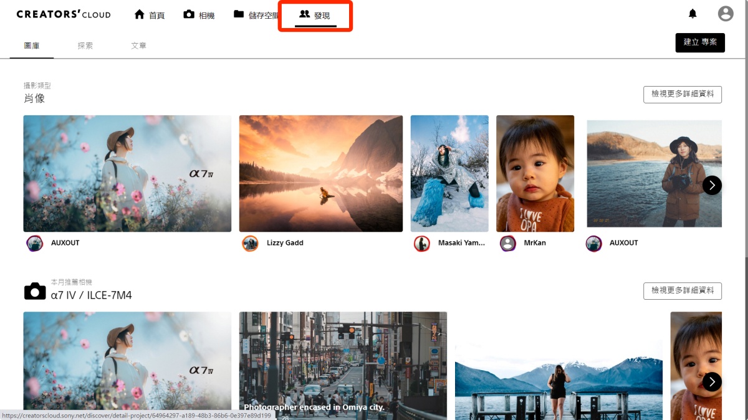
Task: Select the 圖庫 tab
Action: click(32, 45)
